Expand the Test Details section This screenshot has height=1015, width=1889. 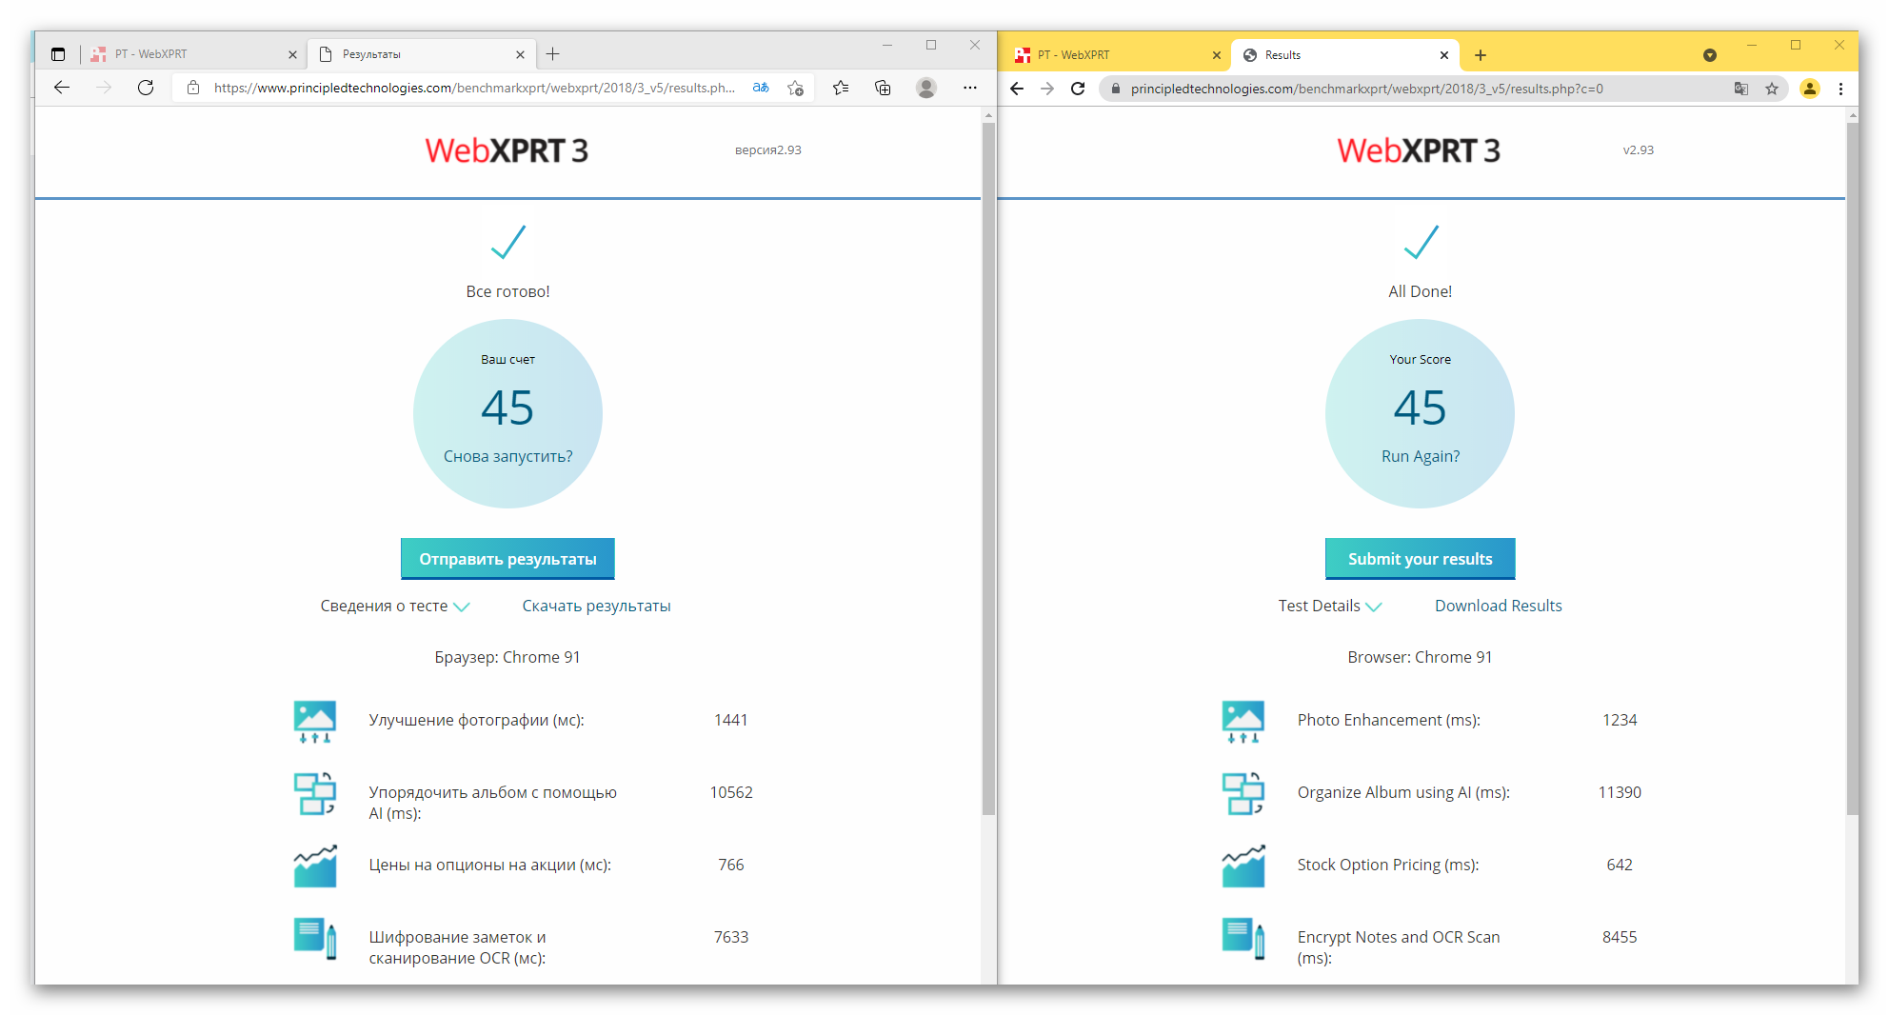click(1329, 606)
